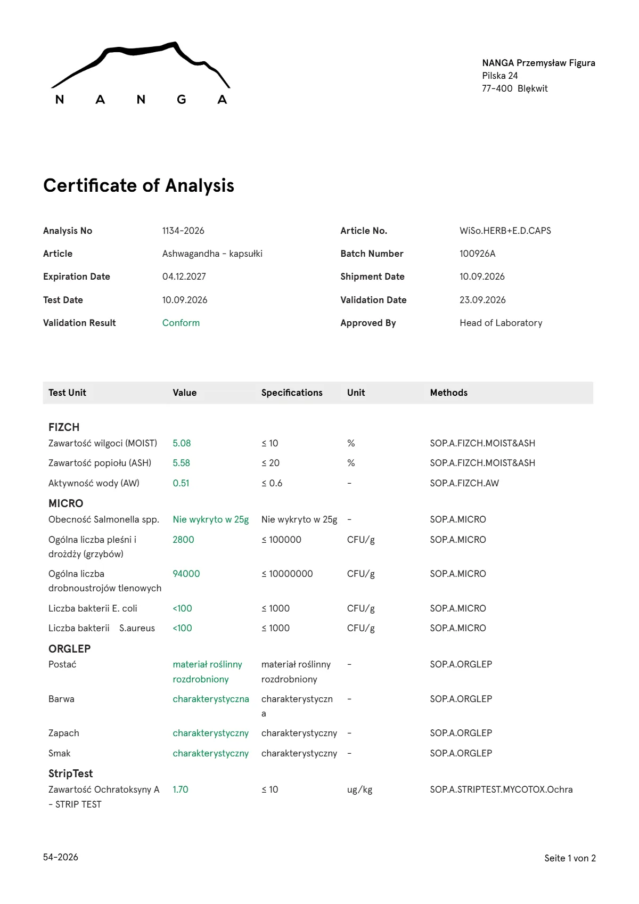Click the 'Obecność Salmonella spp.' row label
639x904 pixels.
[x=104, y=519]
